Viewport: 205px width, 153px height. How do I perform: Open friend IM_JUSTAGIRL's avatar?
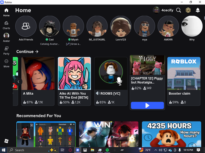[x=97, y=26]
